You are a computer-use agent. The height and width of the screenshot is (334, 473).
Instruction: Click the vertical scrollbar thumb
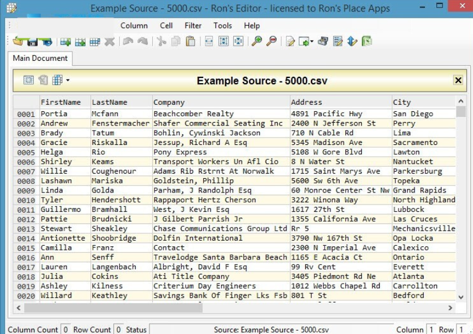pyautogui.click(x=460, y=111)
